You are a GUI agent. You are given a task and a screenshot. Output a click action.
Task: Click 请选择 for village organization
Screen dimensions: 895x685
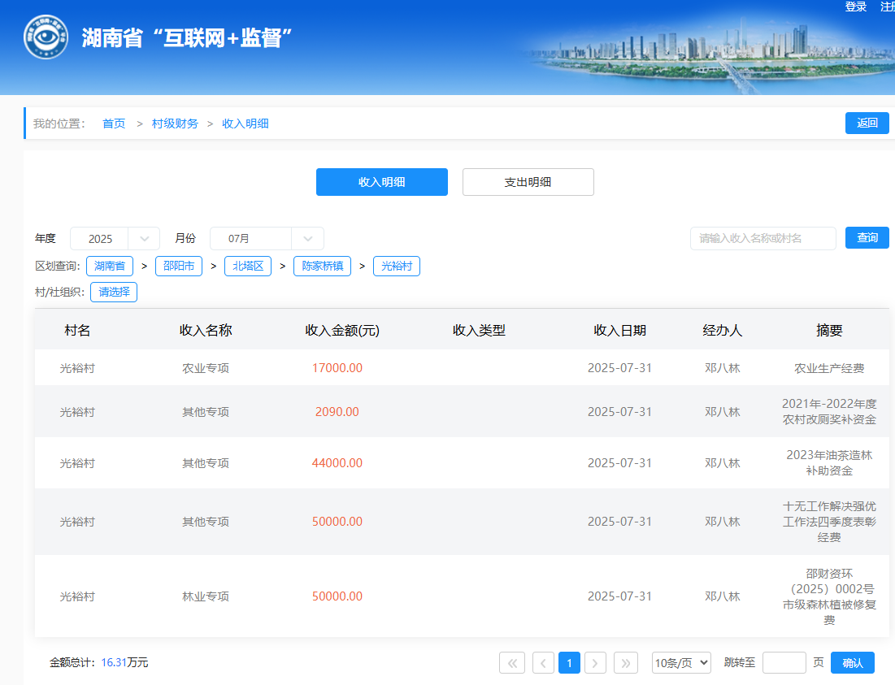[114, 293]
